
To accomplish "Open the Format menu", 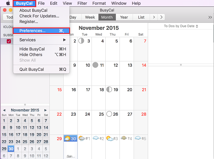I will coord(99,3).
